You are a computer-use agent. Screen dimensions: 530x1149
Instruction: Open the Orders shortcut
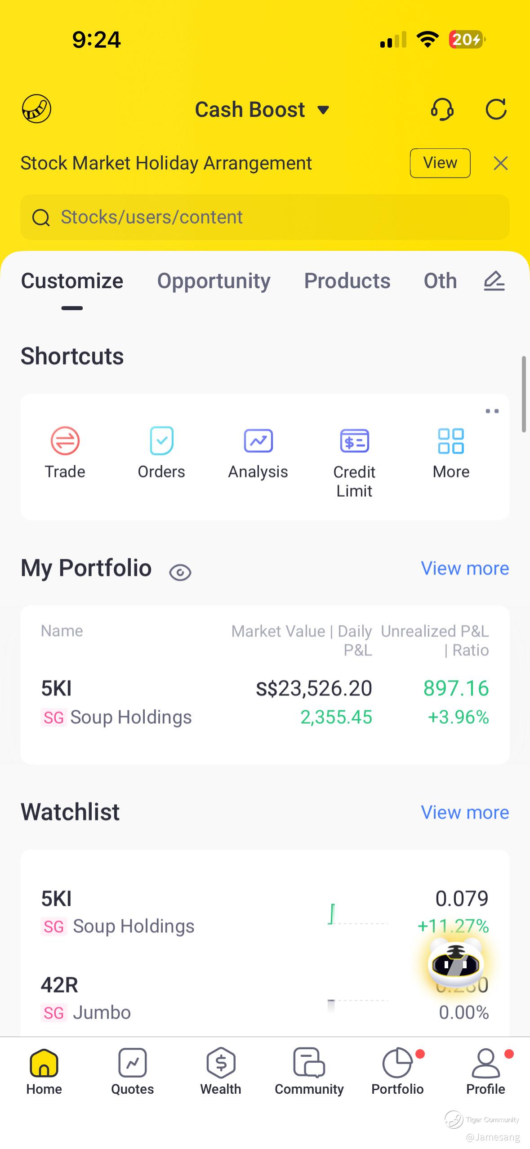pyautogui.click(x=161, y=452)
